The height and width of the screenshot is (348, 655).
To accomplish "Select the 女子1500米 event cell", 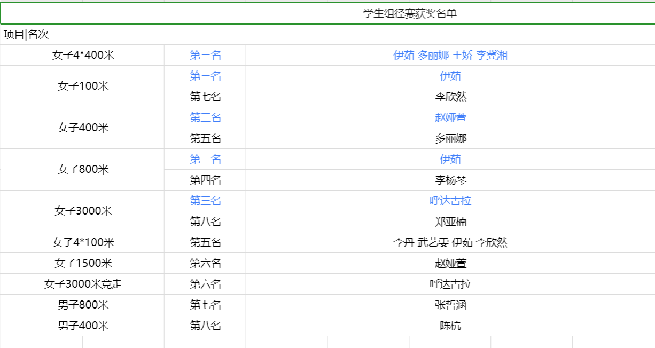I will [83, 263].
